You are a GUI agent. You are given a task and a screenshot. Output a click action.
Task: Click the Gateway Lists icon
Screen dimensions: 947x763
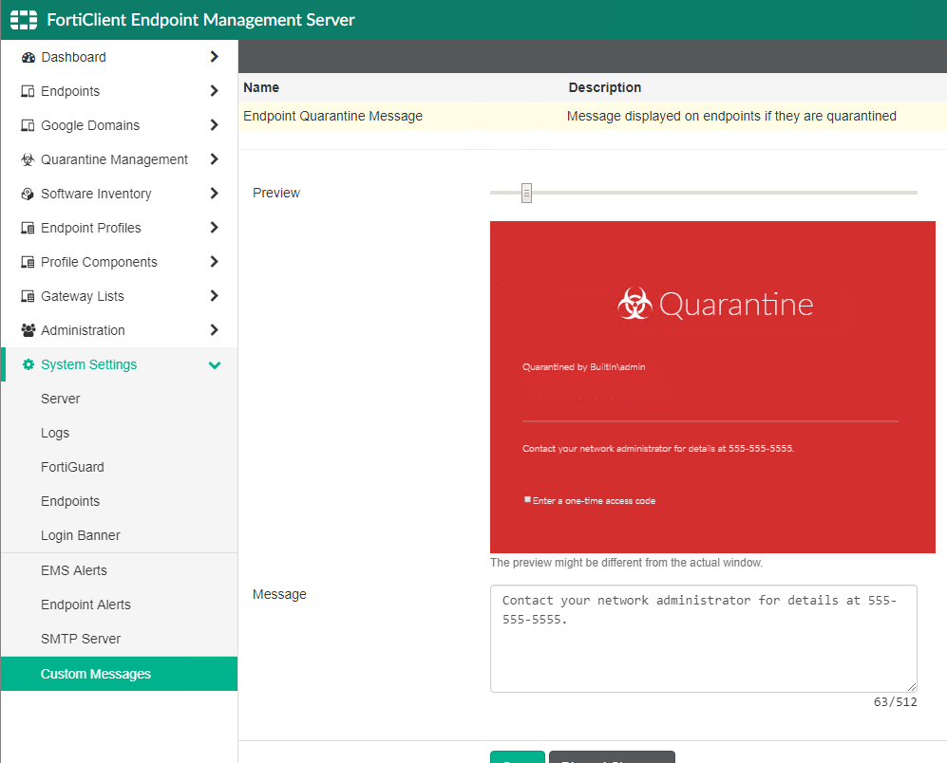(28, 296)
